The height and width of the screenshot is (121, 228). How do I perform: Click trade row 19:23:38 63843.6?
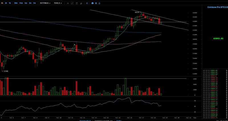tap(215, 76)
